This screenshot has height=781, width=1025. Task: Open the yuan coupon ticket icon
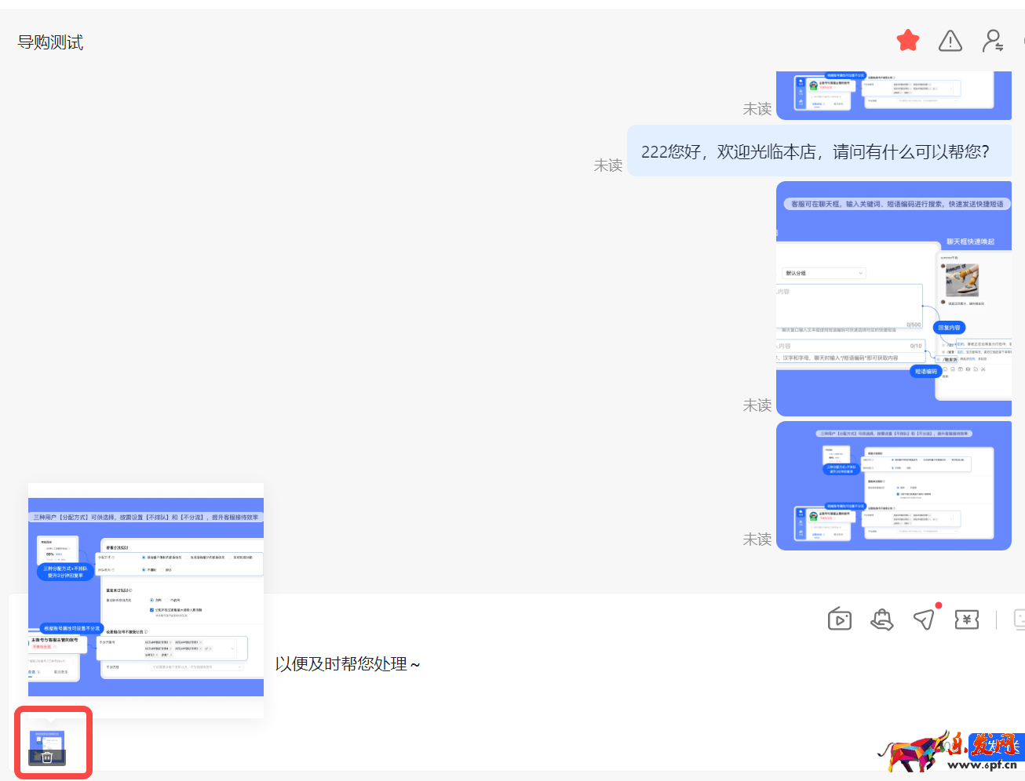coord(967,619)
